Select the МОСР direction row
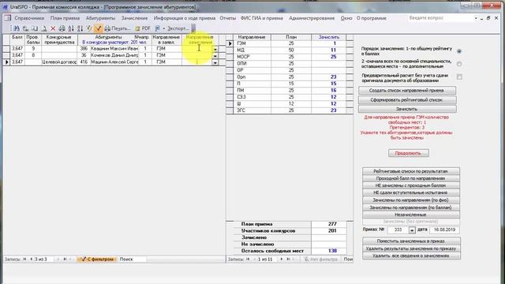Image resolution: width=505 pixels, height=284 pixels. (290, 57)
